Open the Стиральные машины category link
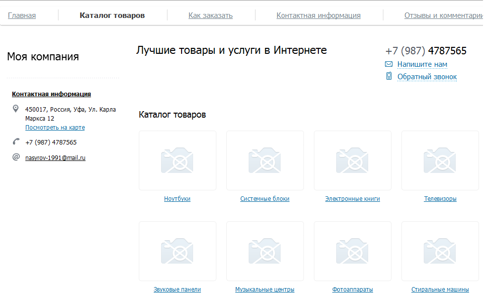 pyautogui.click(x=440, y=290)
